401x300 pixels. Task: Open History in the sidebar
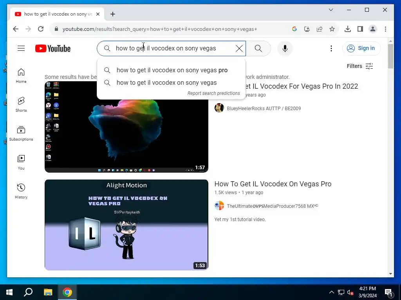(21, 191)
